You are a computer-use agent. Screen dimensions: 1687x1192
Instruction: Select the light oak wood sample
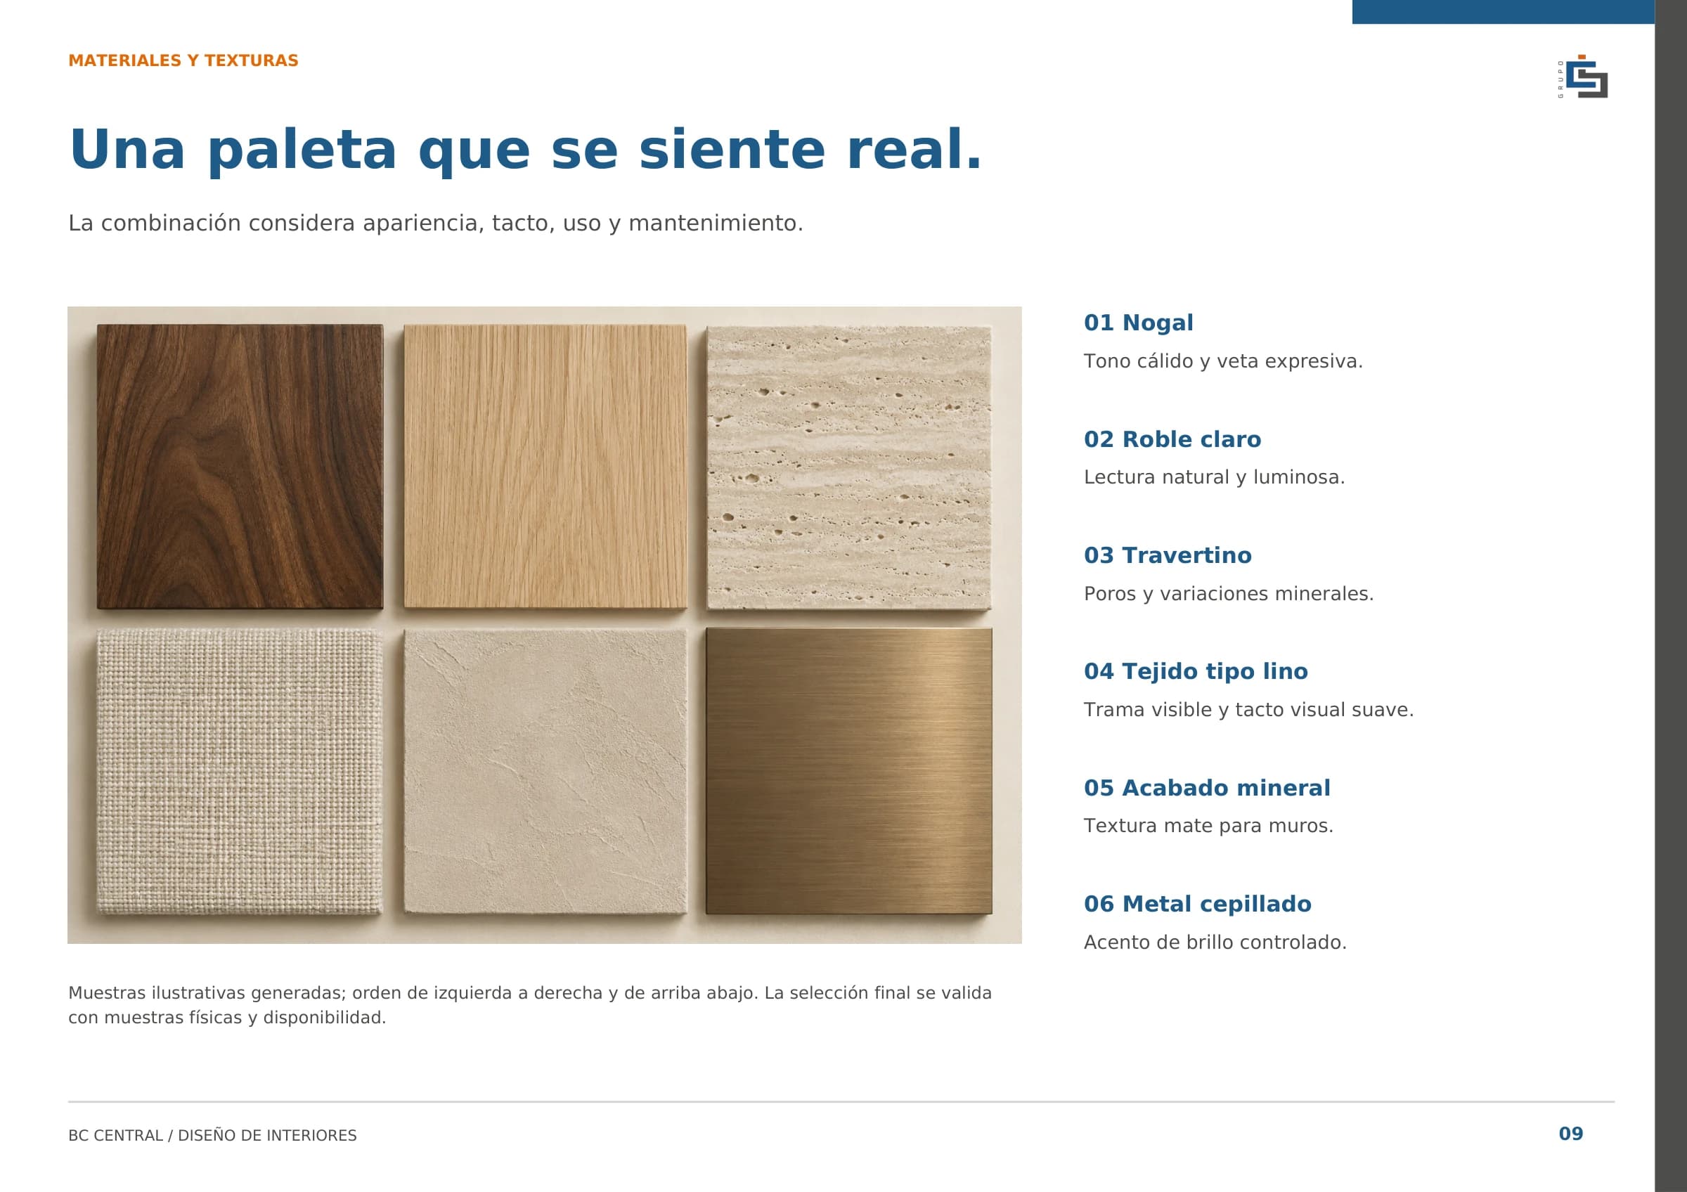pyautogui.click(x=545, y=467)
